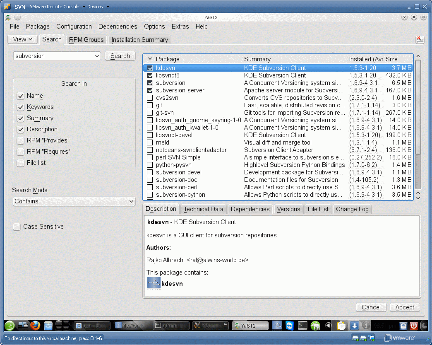Click the package list scroll down arrow
Viewport: 432px width, 345px height.
418,198
